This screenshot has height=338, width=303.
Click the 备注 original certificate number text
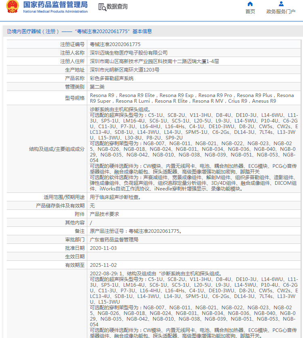[x=137, y=231]
